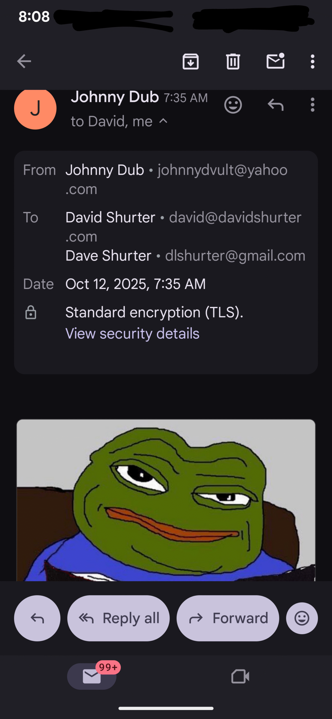Viewport: 332px width, 719px height.
Task: Choose Reply all
Action: (118, 618)
